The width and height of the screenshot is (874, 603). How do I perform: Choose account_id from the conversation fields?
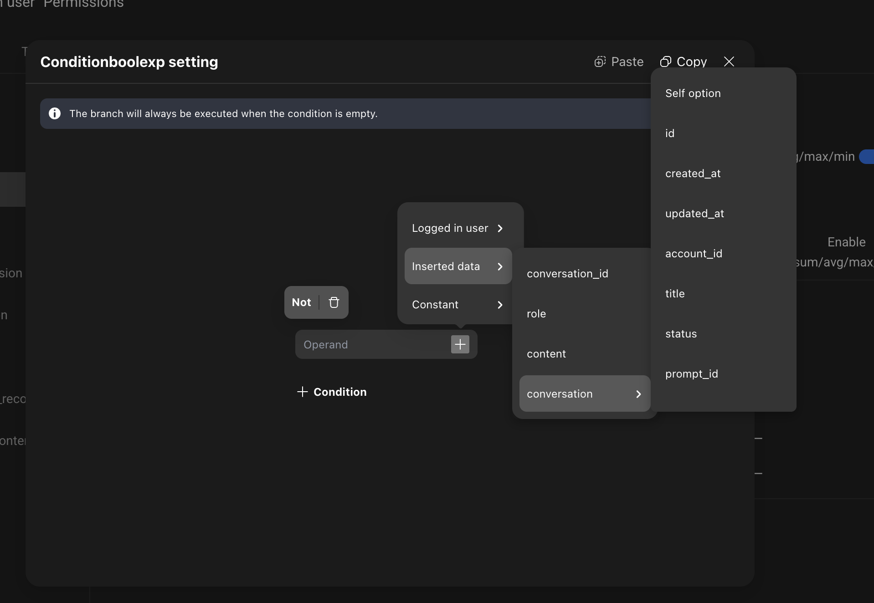[694, 254]
